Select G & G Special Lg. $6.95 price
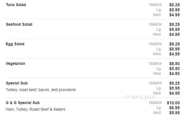The image size is (190, 120). point(175,108)
